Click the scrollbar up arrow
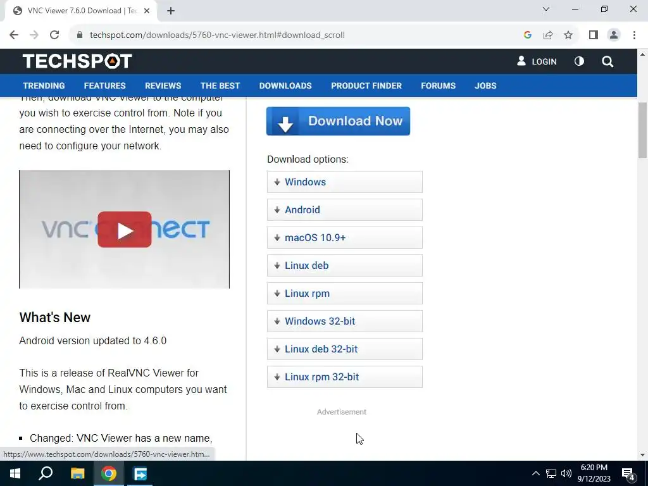The width and height of the screenshot is (648, 486). [x=642, y=54]
